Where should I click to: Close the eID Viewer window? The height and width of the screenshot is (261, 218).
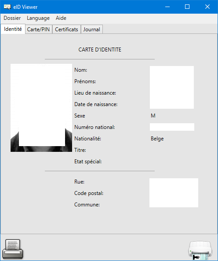click(207, 7)
